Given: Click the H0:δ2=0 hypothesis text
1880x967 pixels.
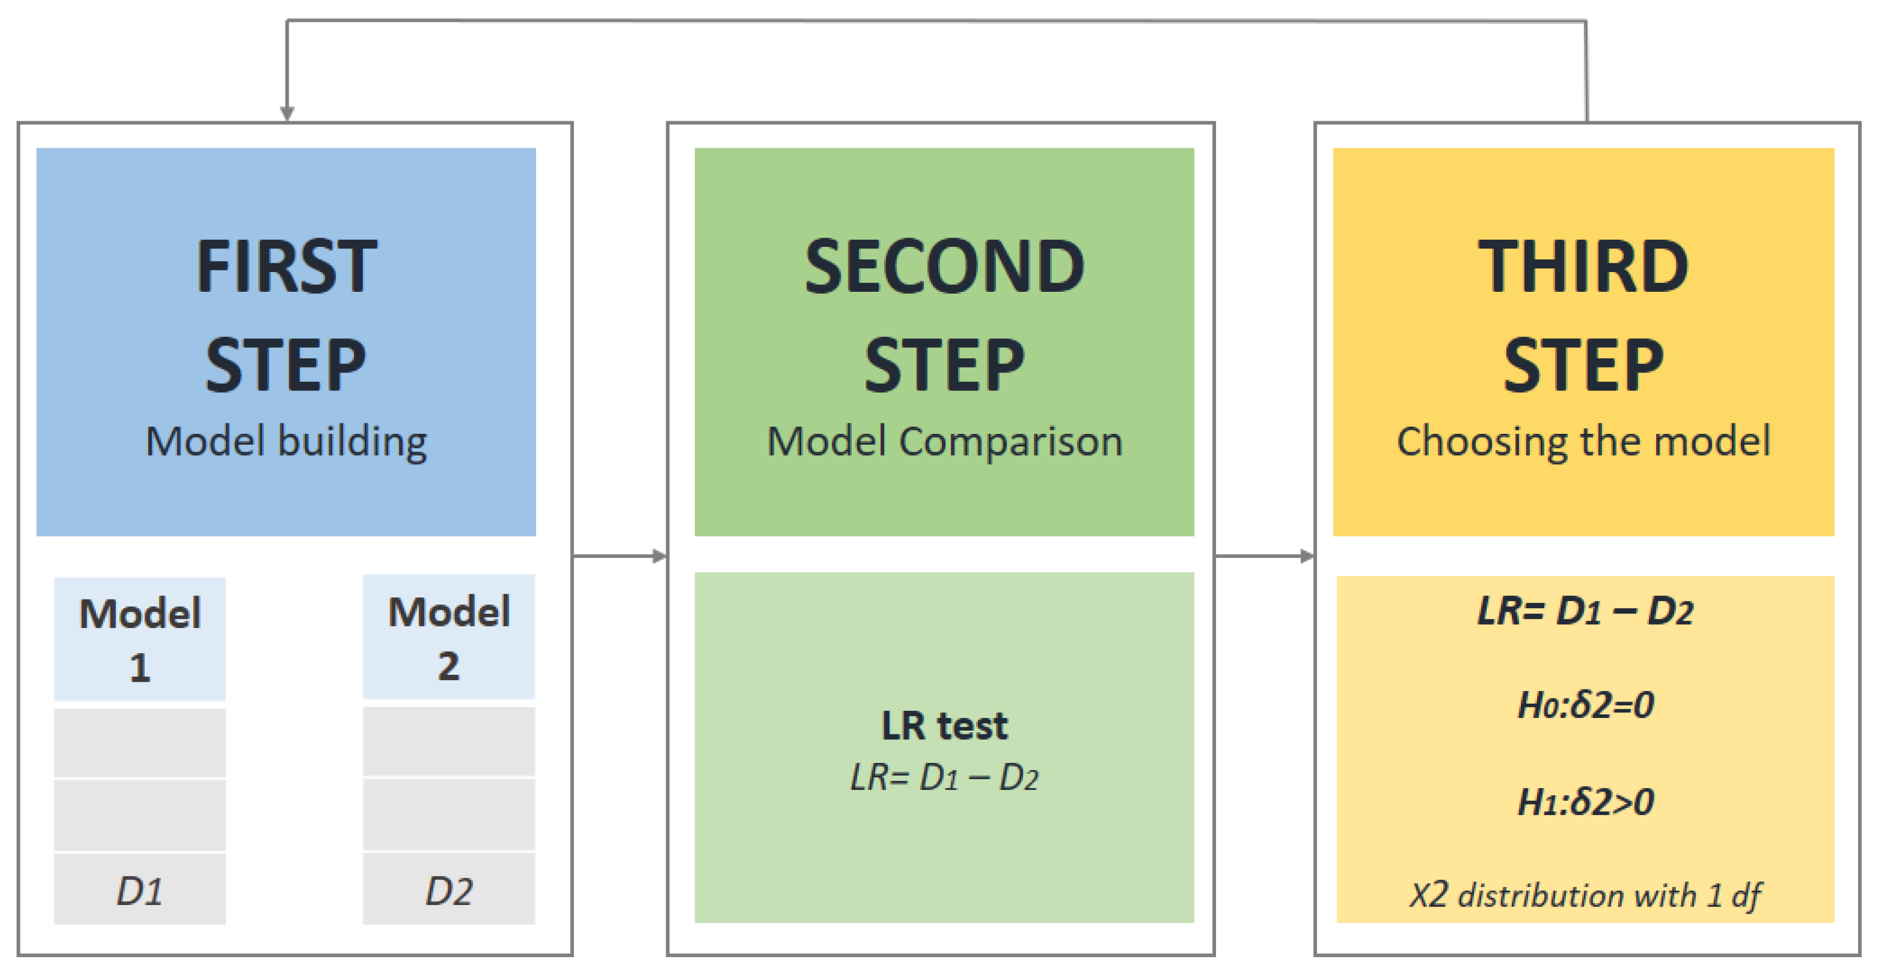Looking at the screenshot, I should tap(1585, 705).
